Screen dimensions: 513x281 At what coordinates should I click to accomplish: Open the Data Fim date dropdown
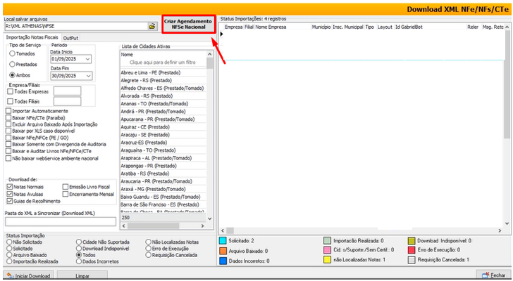pyautogui.click(x=87, y=78)
